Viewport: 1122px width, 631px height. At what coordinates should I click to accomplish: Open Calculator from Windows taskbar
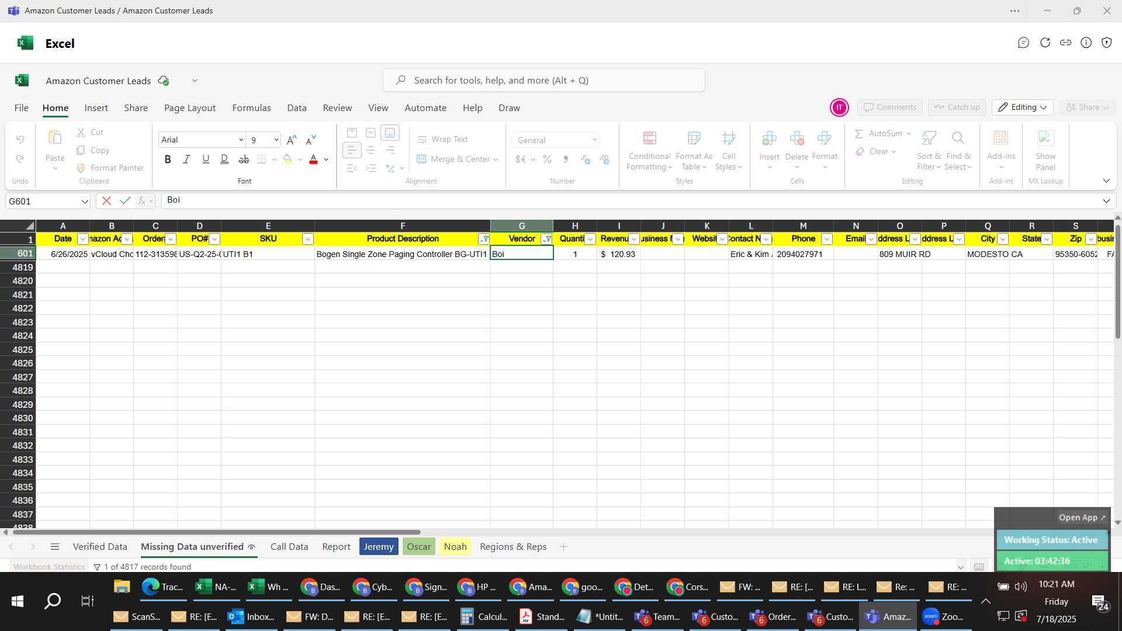[x=484, y=617]
